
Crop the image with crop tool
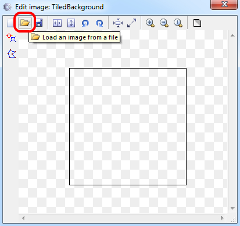point(118,23)
